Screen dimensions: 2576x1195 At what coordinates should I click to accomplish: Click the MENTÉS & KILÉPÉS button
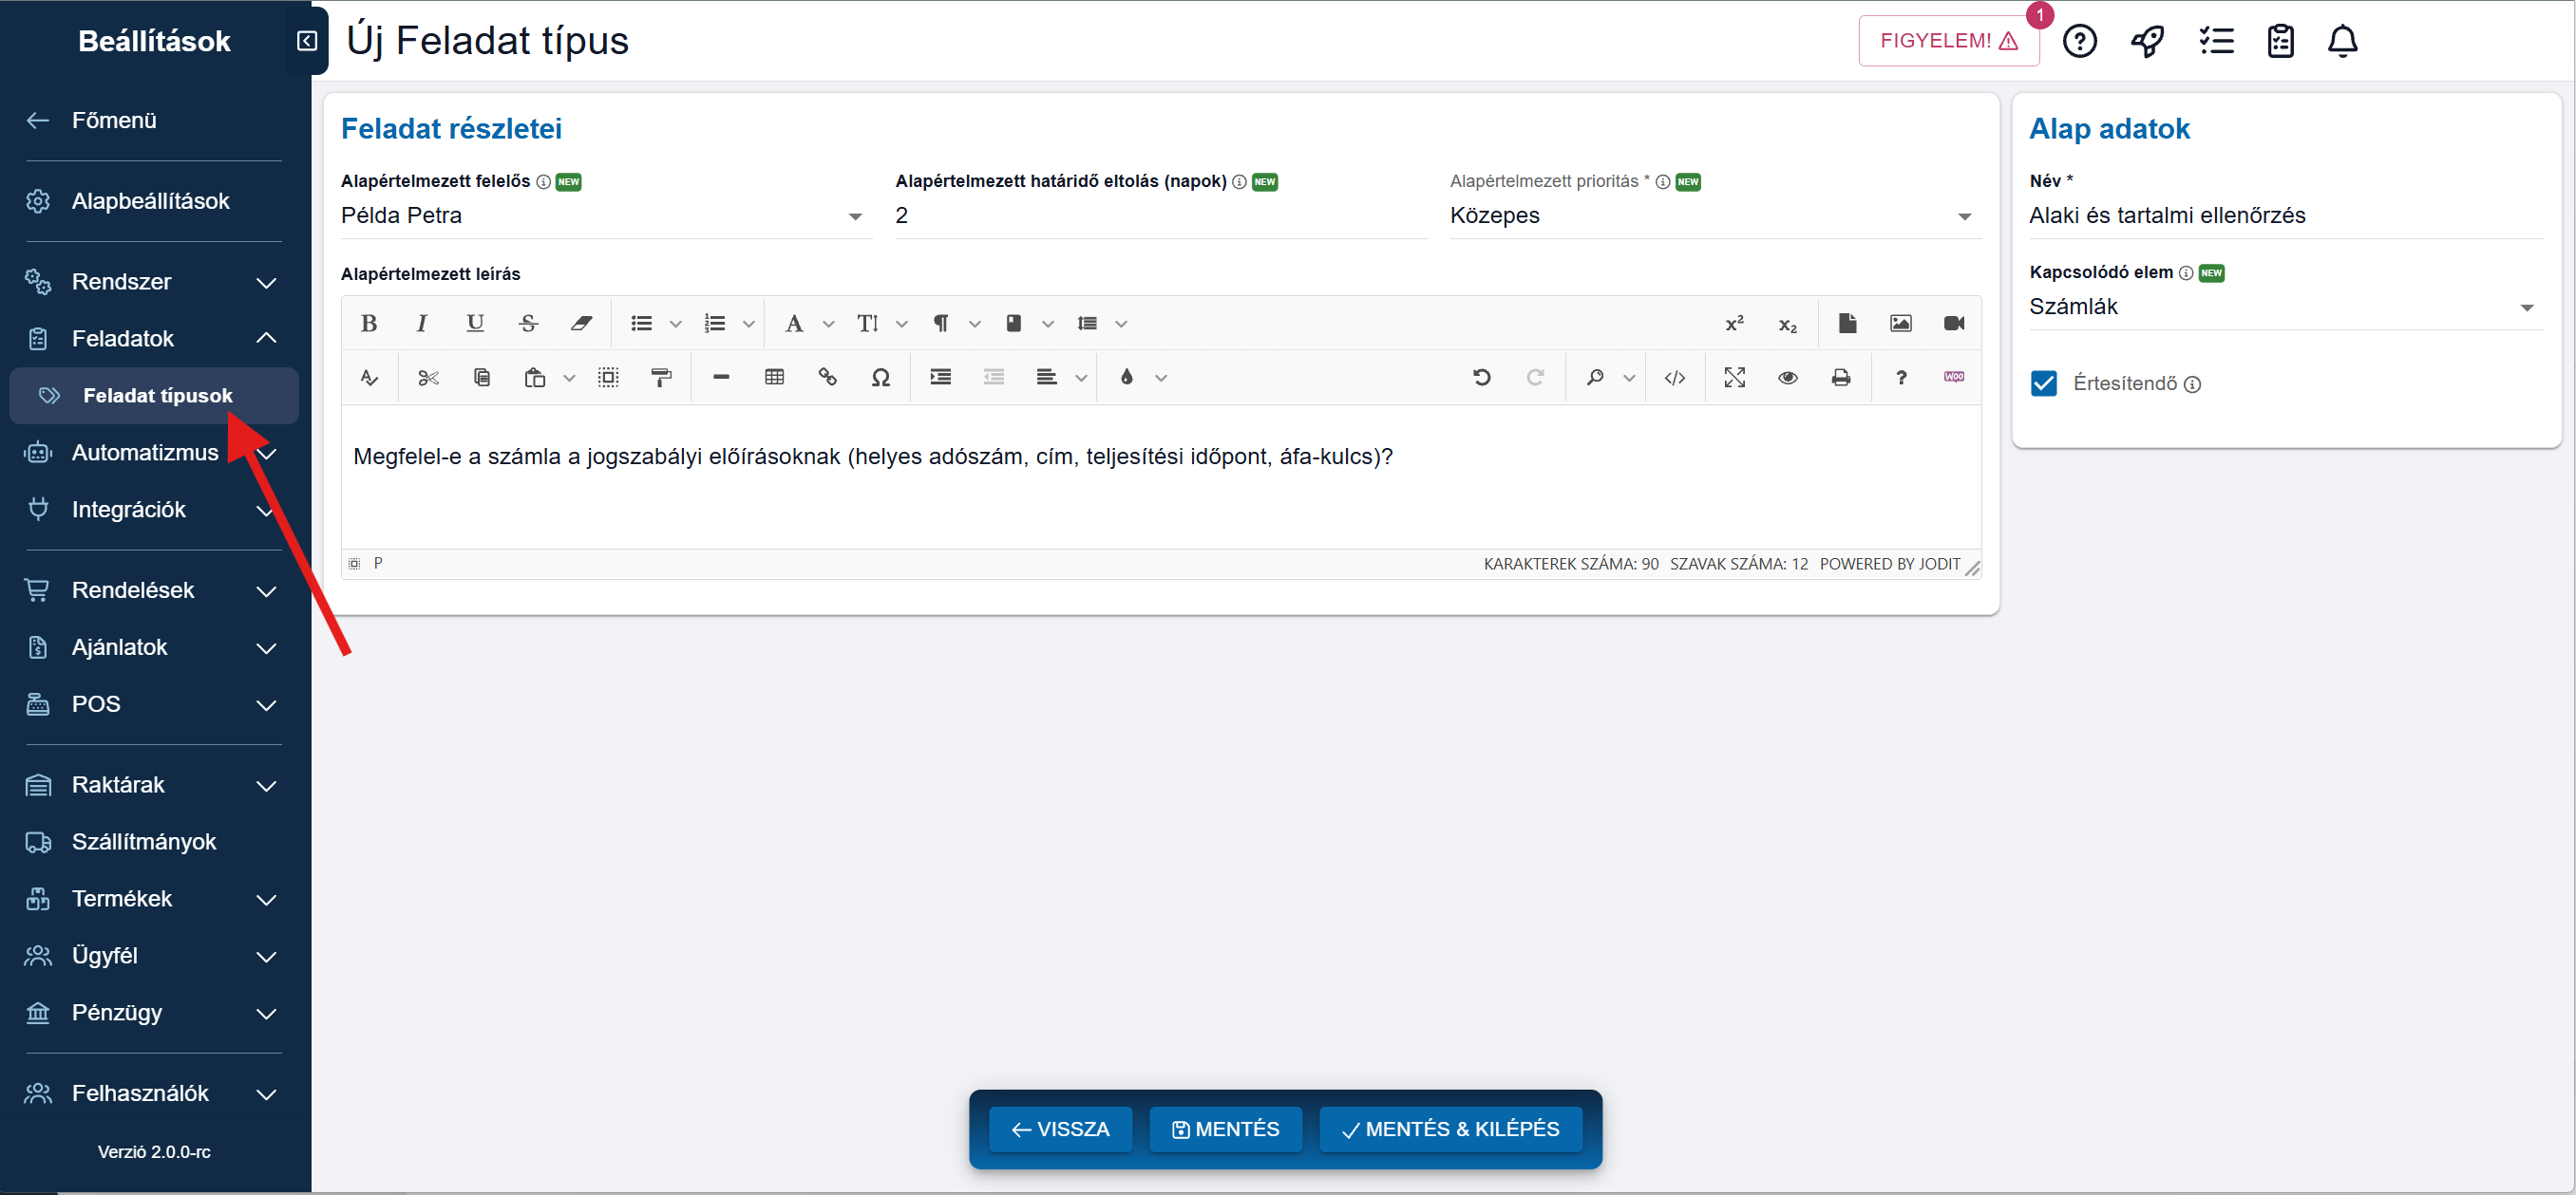(x=1450, y=1130)
